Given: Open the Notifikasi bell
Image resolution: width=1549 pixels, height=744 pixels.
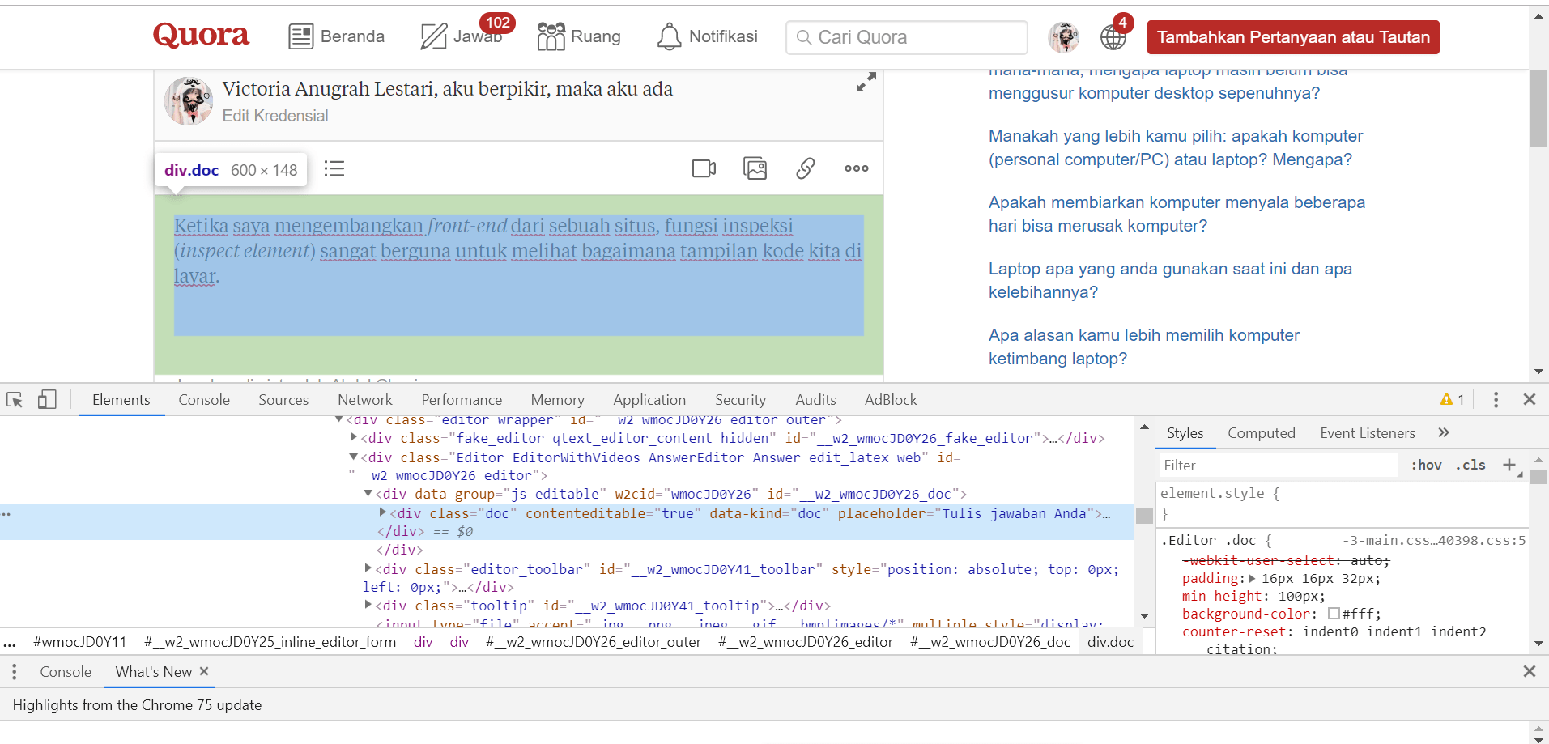Looking at the screenshot, I should coord(707,36).
